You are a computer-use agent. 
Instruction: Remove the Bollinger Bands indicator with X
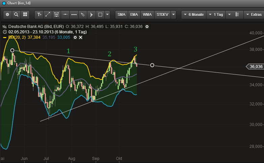pyautogui.click(x=81, y=37)
